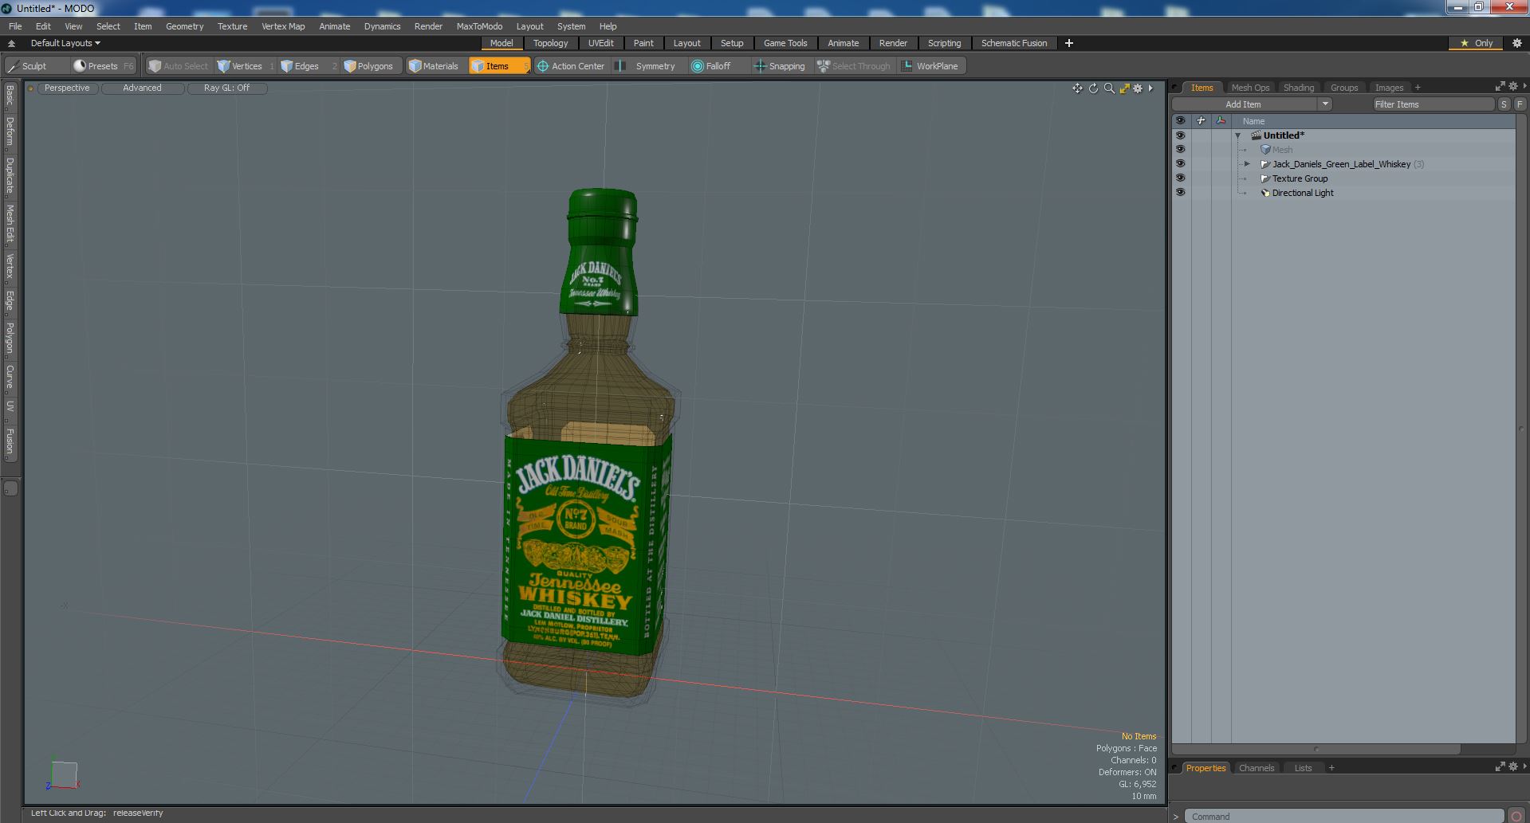This screenshot has width=1530, height=823.
Task: Open the MaxToModo menu
Action: (x=479, y=26)
